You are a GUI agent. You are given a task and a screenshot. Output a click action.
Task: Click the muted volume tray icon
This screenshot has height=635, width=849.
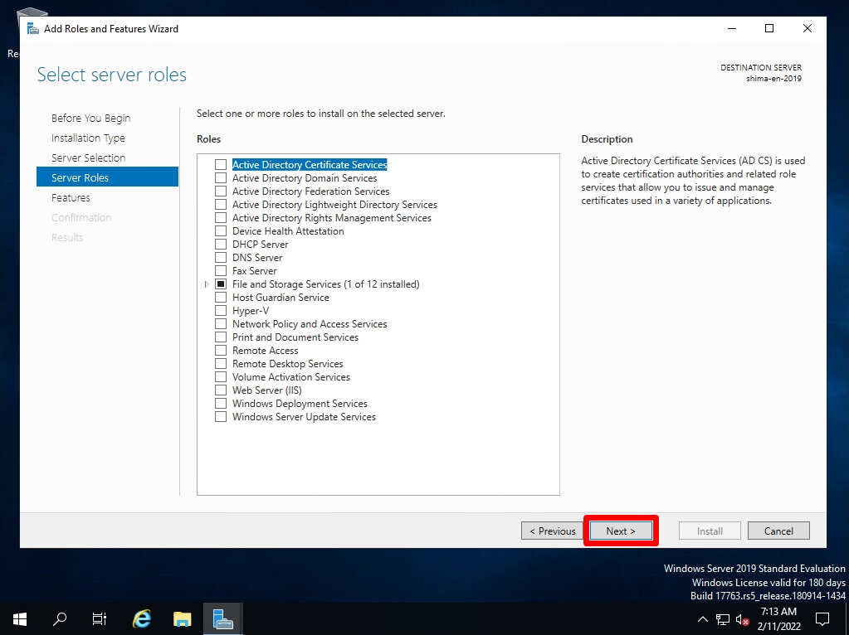coord(742,620)
